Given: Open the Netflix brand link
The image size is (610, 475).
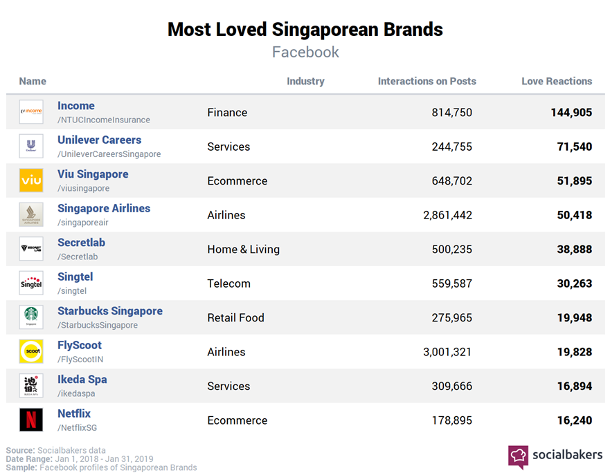Looking at the screenshot, I should point(74,413).
